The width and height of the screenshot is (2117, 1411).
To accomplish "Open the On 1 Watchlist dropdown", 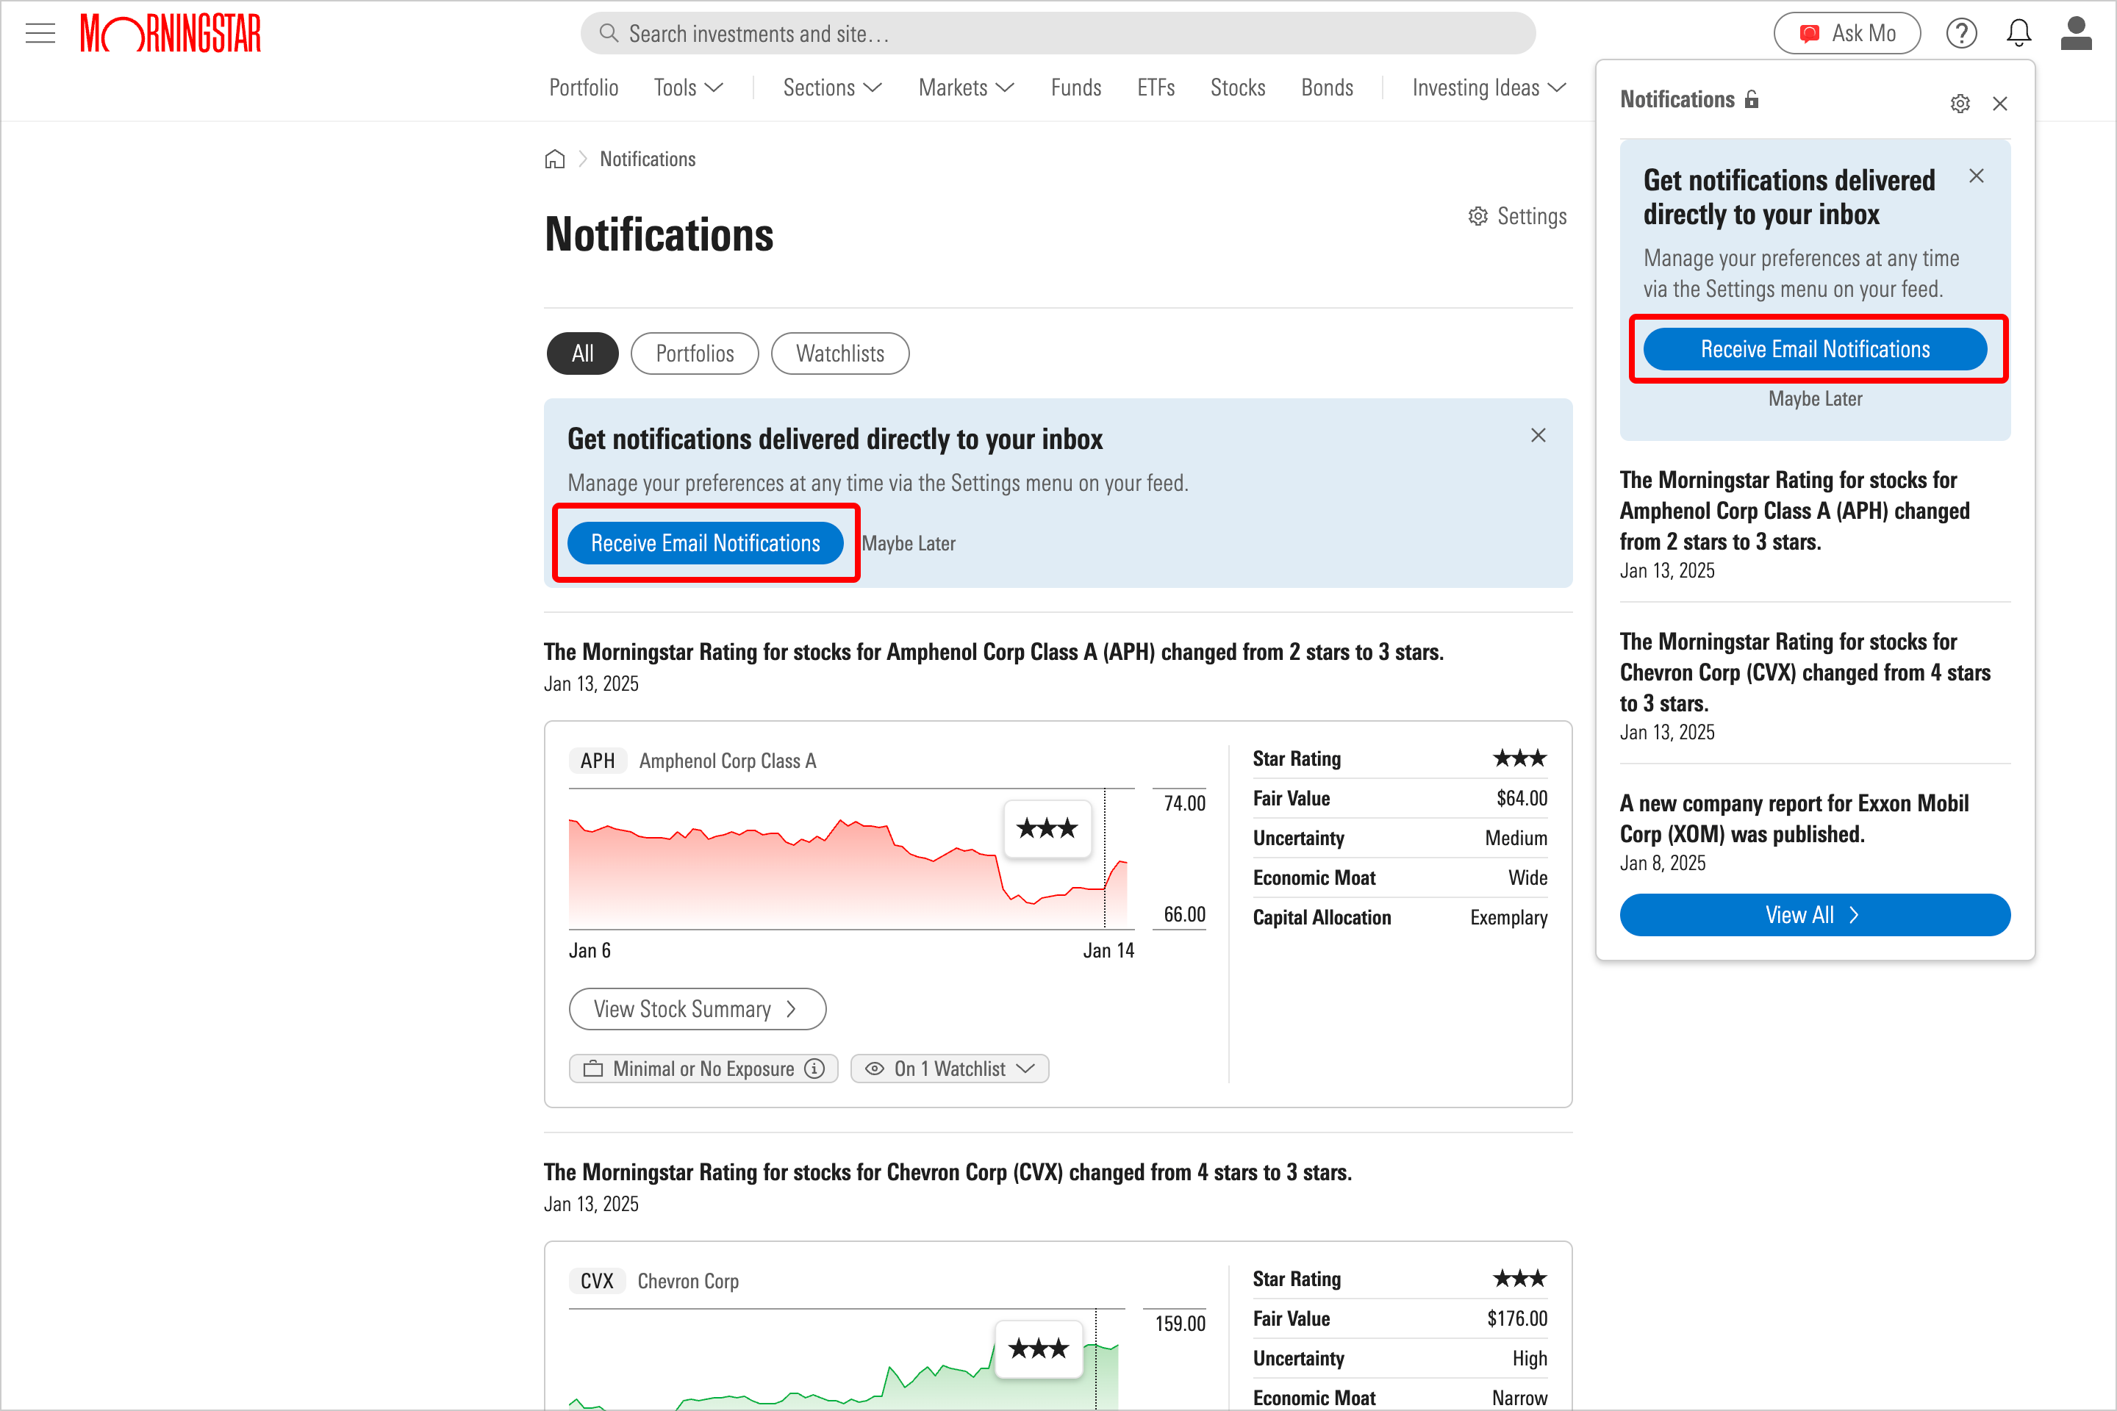I will [x=949, y=1068].
